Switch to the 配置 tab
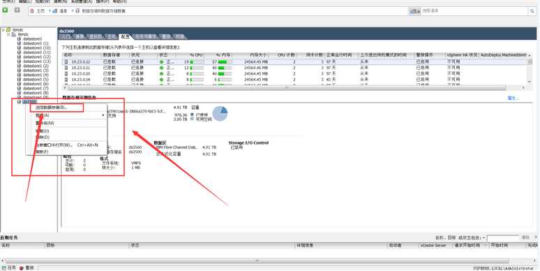Image resolution: width=540 pixels, height=271 pixels. pos(125,36)
